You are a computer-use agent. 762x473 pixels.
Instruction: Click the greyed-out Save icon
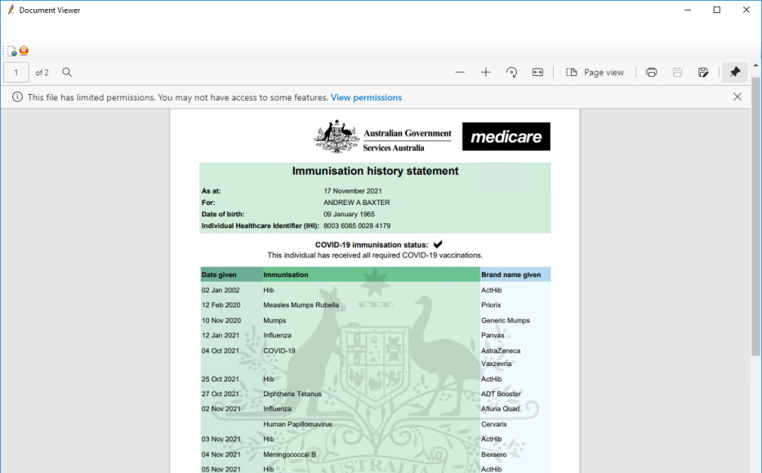[x=677, y=73]
